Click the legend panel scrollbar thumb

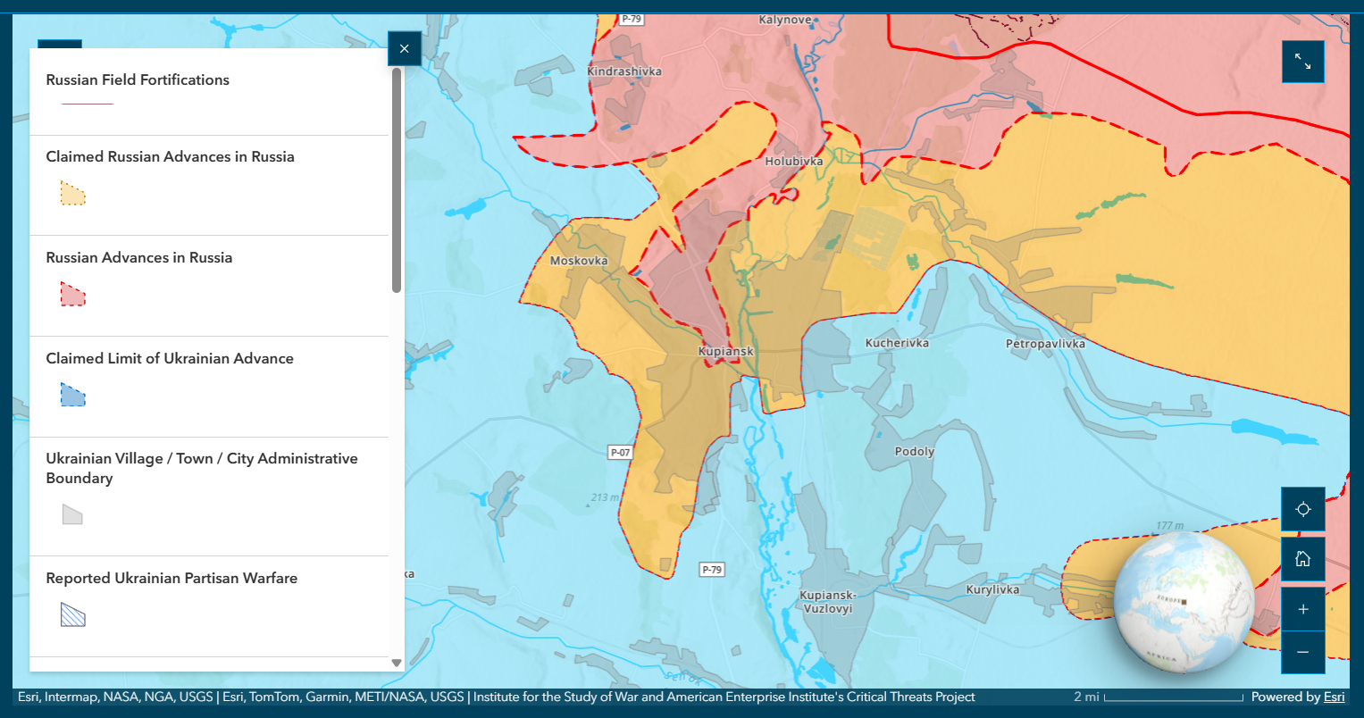coord(397,179)
